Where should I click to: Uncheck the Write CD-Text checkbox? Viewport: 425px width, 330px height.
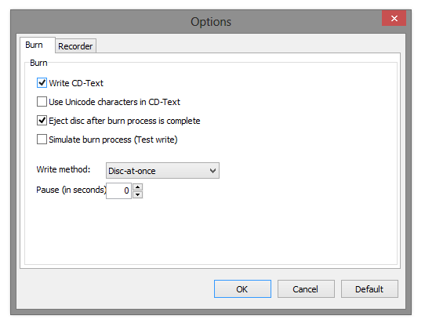click(x=42, y=83)
